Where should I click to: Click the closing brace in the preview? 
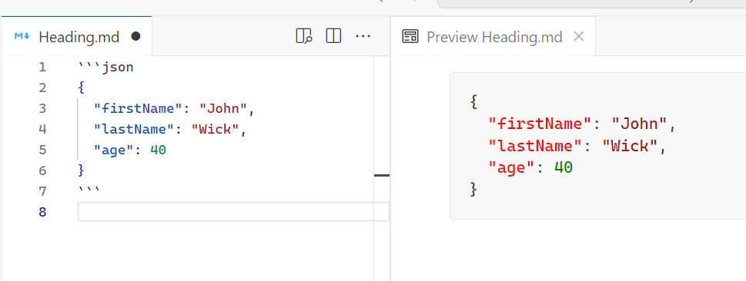[x=473, y=190]
